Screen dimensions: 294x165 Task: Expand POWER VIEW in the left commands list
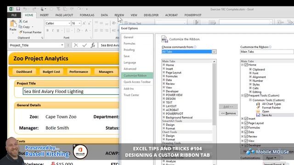tap(164, 95)
